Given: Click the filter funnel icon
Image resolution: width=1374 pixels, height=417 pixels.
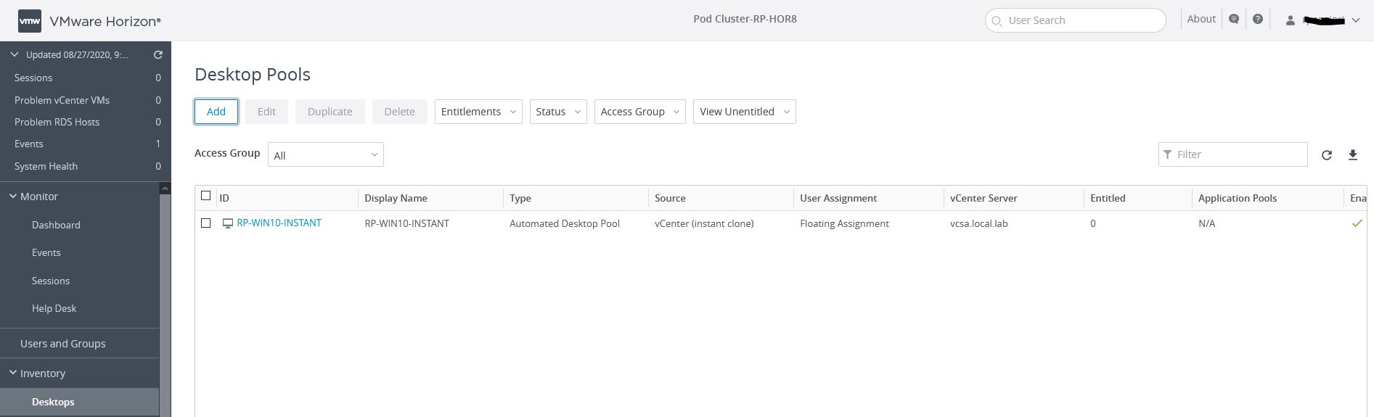Looking at the screenshot, I should click(x=1167, y=154).
